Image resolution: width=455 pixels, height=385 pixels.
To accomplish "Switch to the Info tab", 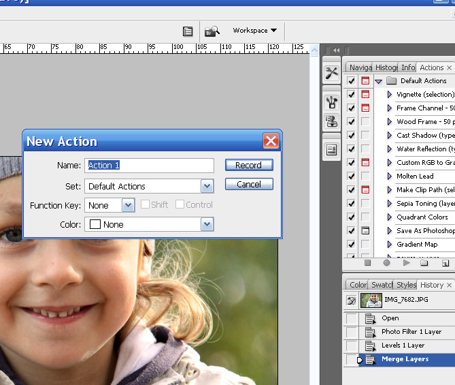I will tap(408, 67).
